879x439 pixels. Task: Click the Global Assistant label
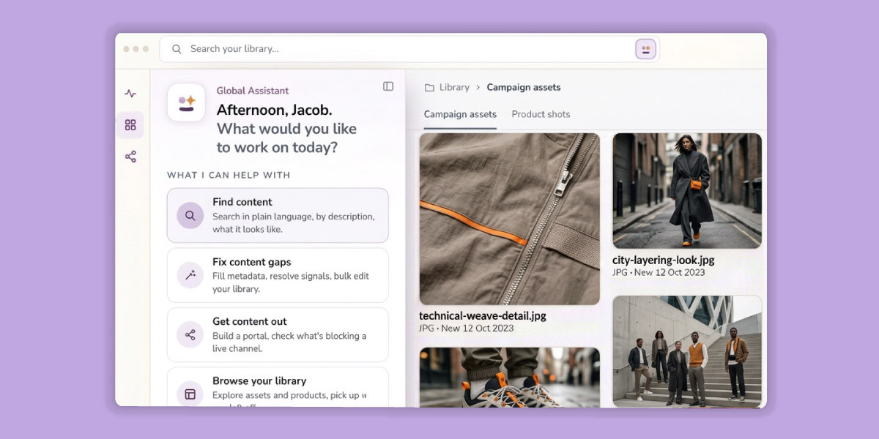(x=253, y=91)
